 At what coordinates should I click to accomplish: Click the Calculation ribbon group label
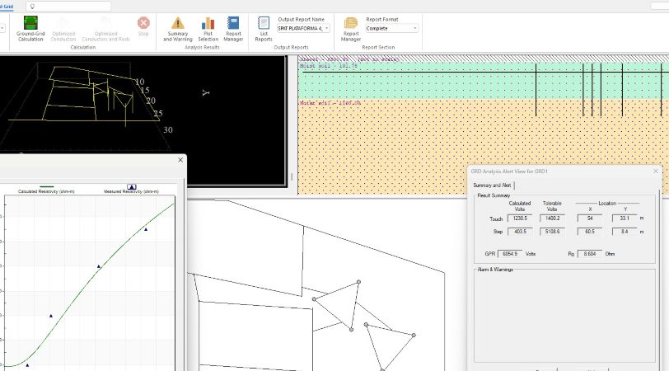82,47
